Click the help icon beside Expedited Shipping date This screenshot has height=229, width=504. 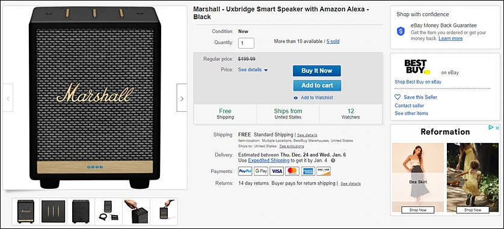click(x=333, y=160)
